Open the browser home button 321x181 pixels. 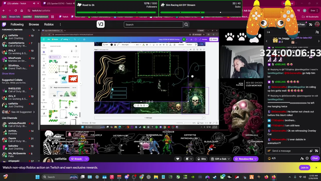click(22, 11)
